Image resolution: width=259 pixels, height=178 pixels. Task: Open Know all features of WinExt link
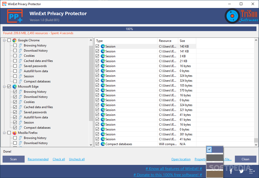click(174, 169)
